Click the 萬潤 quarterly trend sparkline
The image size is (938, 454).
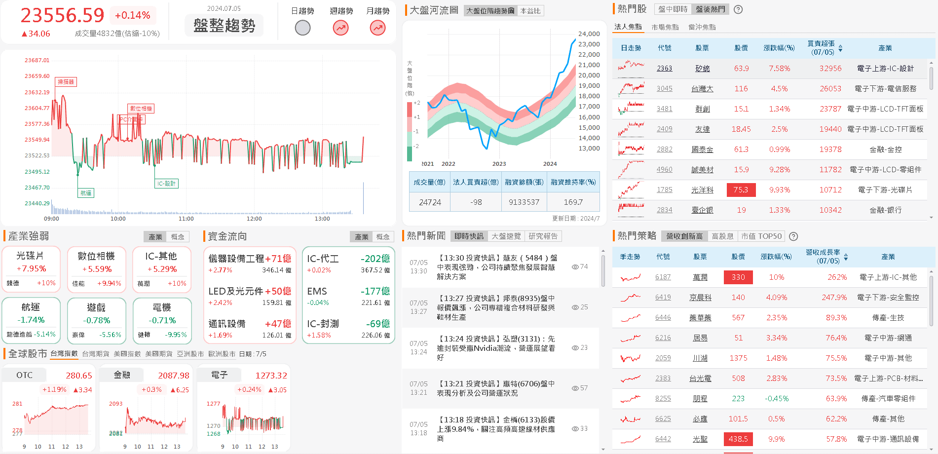pyautogui.click(x=631, y=277)
